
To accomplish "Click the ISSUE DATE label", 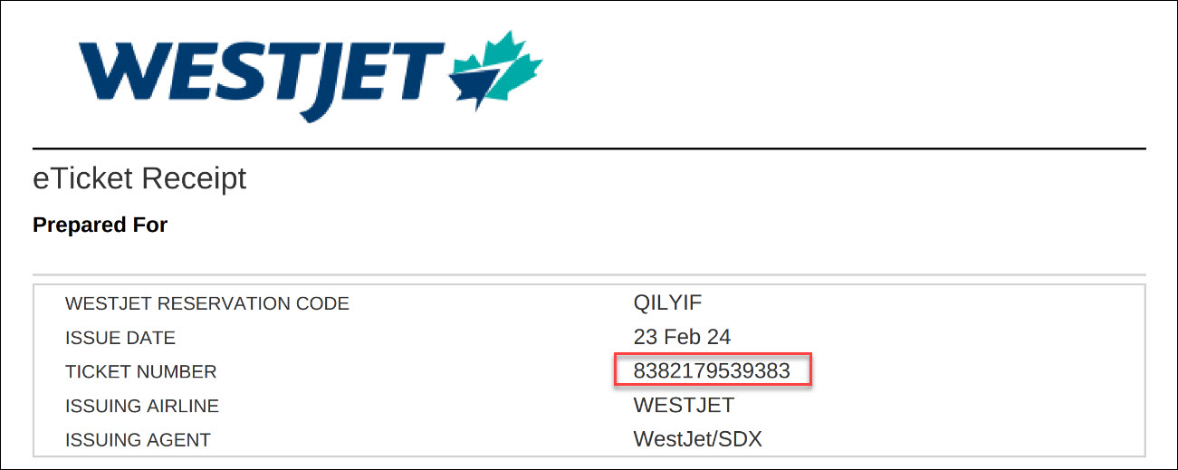I will point(120,338).
